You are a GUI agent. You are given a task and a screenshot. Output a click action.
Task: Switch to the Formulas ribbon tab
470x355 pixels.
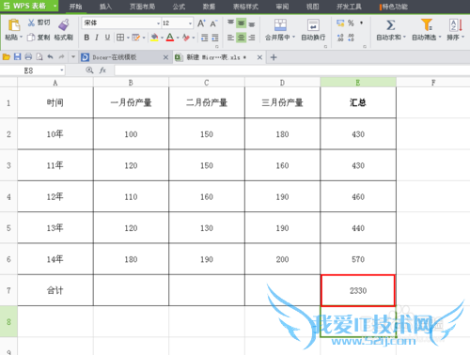[179, 7]
